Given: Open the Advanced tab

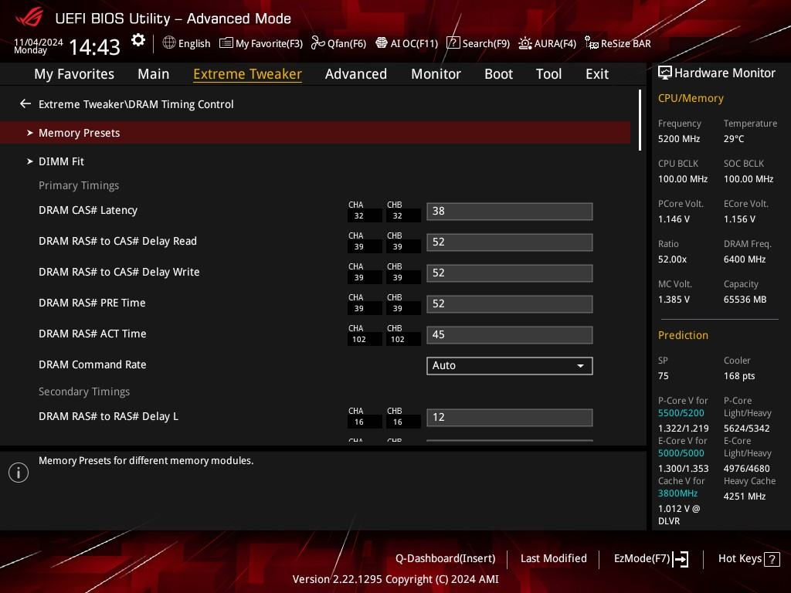Looking at the screenshot, I should coord(355,73).
